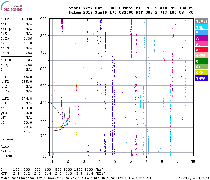This screenshot has width=210, height=180.
Task: Select the X+ light green legend swatch
Action: (x=202, y=67)
